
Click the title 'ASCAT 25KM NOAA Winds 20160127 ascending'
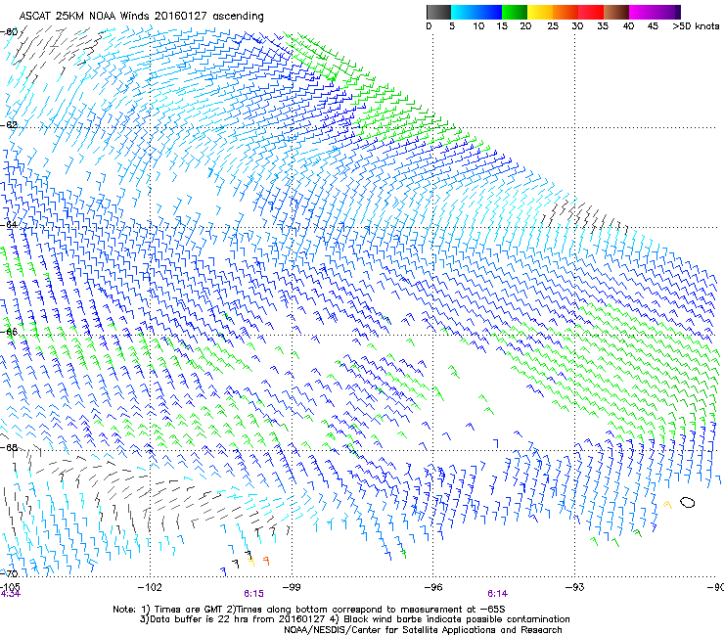pyautogui.click(x=141, y=17)
